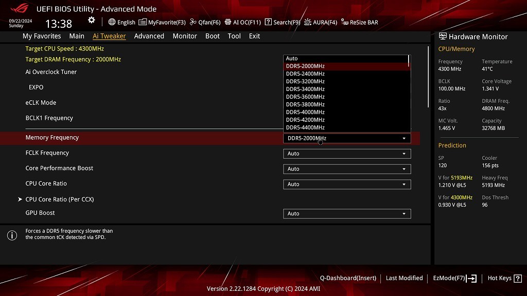Choose DDR5-3600MHz option

(345, 97)
